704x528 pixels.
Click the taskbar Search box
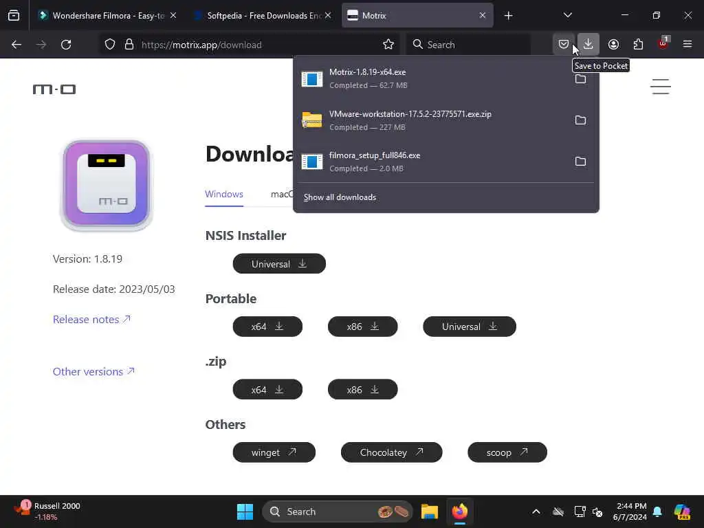click(338, 511)
